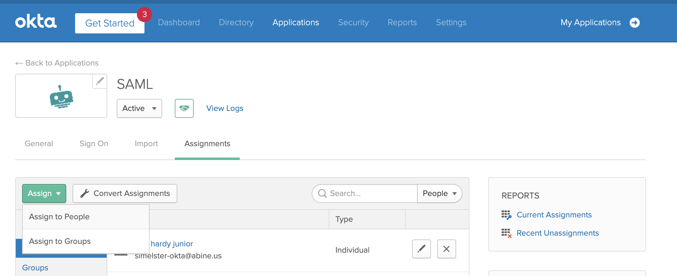Click the Recent Unassignments grid icon
677x276 pixels.
pyautogui.click(x=506, y=233)
